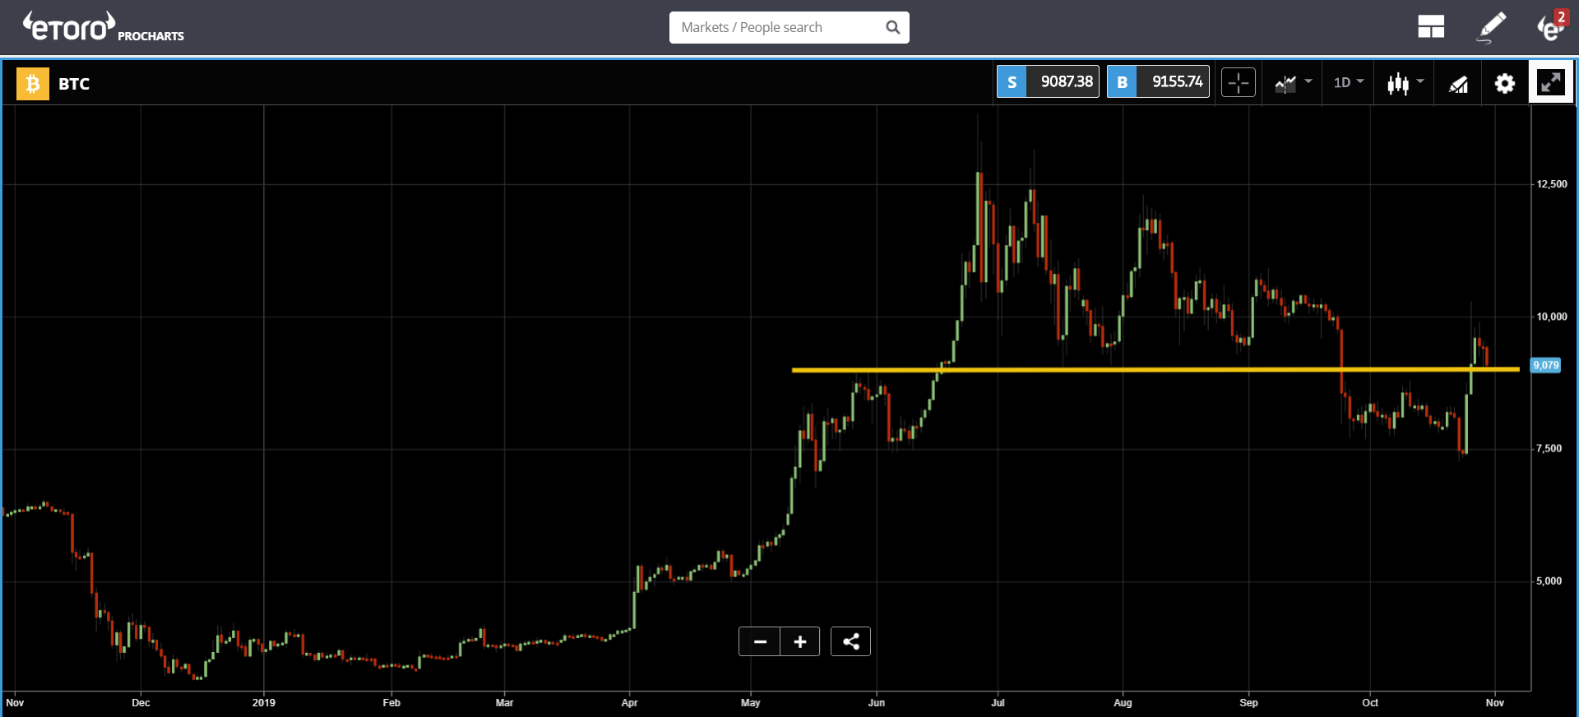This screenshot has height=717, width=1579.
Task: Open the 1D timeframe dropdown
Action: 1348,82
